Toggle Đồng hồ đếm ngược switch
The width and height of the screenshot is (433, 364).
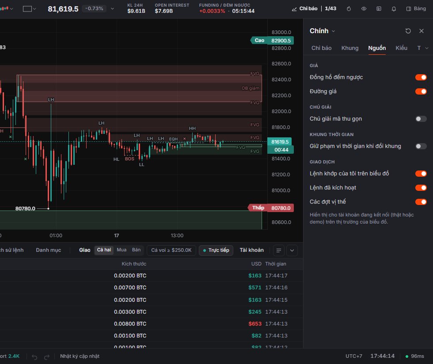point(421,77)
